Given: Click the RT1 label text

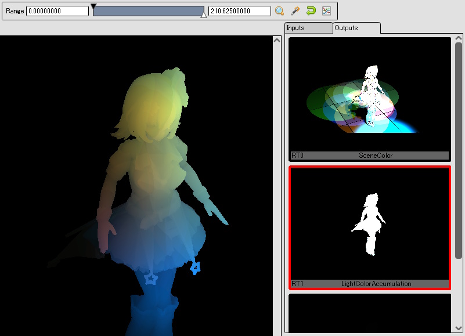Looking at the screenshot, I should (x=297, y=284).
